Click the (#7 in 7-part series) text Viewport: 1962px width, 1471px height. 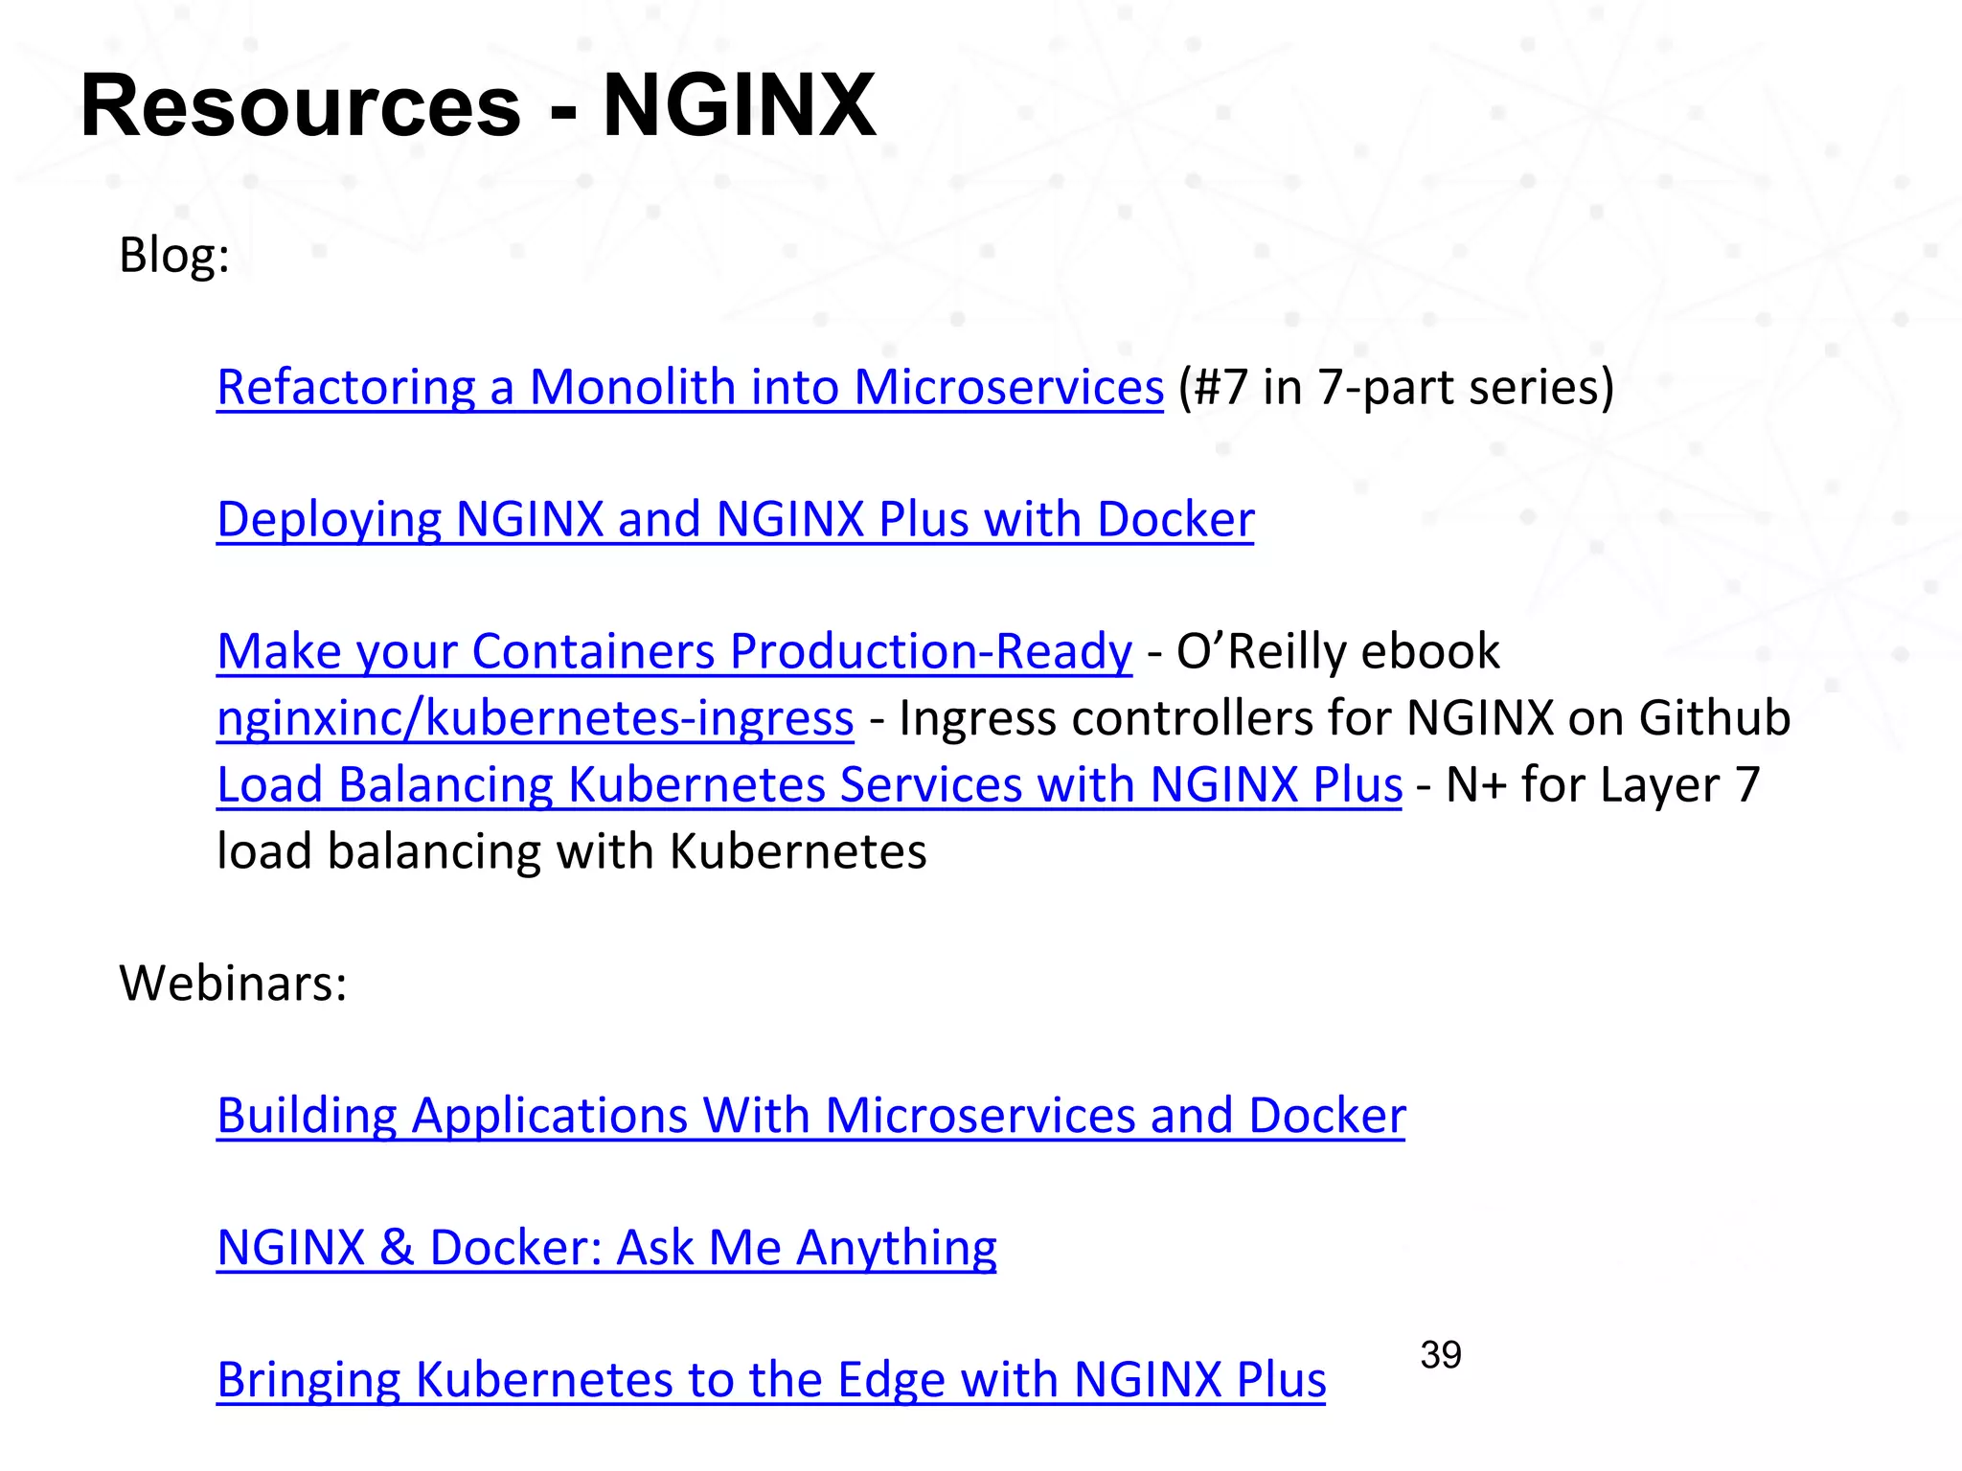pyautogui.click(x=1396, y=388)
